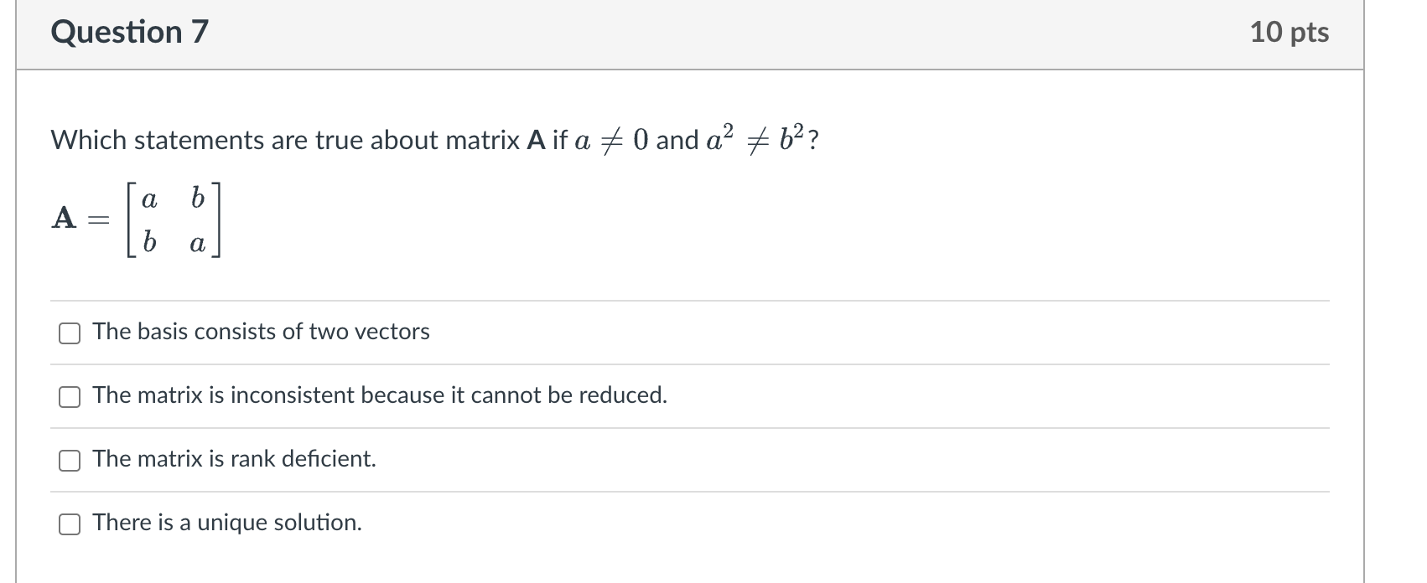Click the inconsistent answer row
The width and height of the screenshot is (1427, 583).
(380, 395)
